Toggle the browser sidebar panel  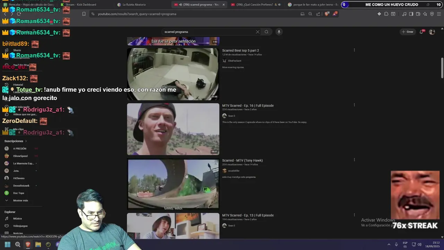411,14
